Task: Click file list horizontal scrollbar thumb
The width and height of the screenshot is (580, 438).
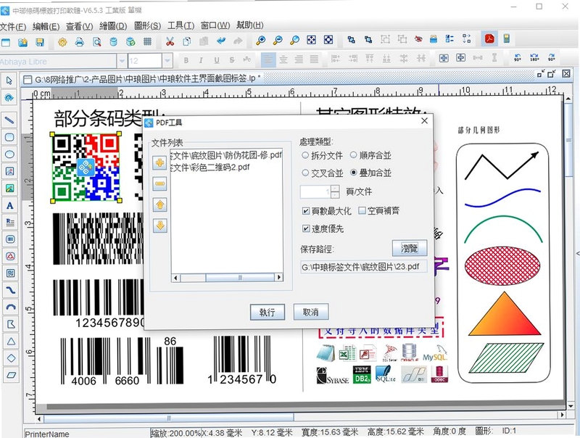Action: pos(240,278)
